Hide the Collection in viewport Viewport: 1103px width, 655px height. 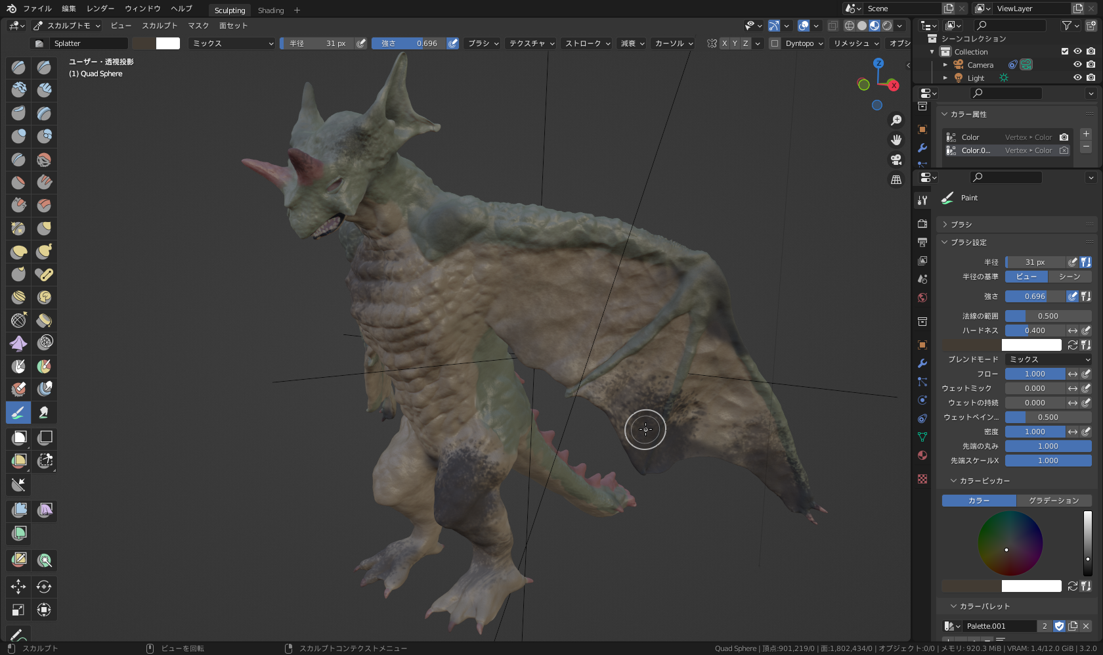(x=1077, y=51)
